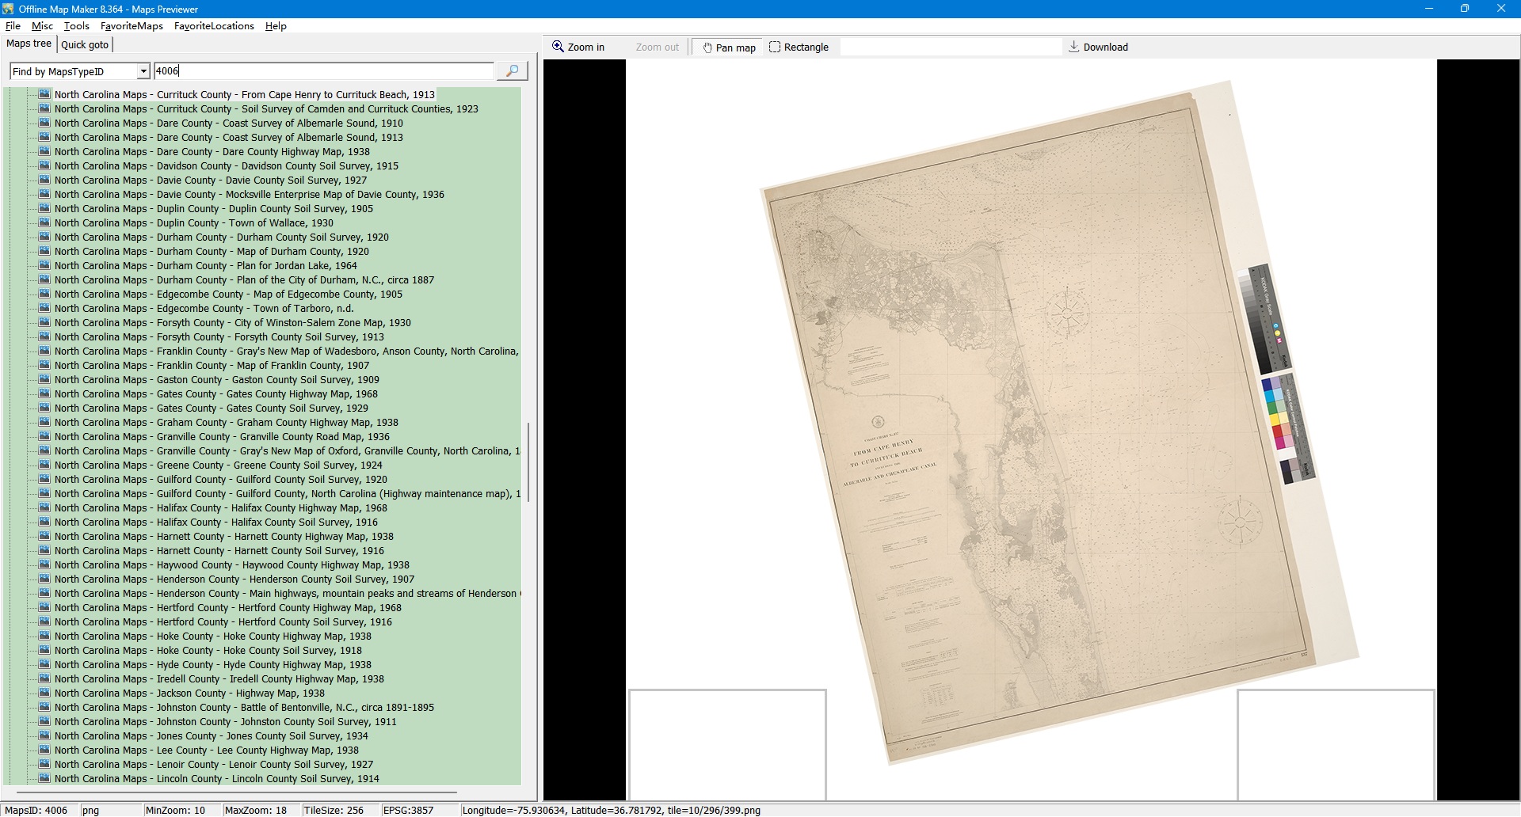Switch to the Quick goto tab
This screenshot has height=817, width=1521.
[x=85, y=45]
